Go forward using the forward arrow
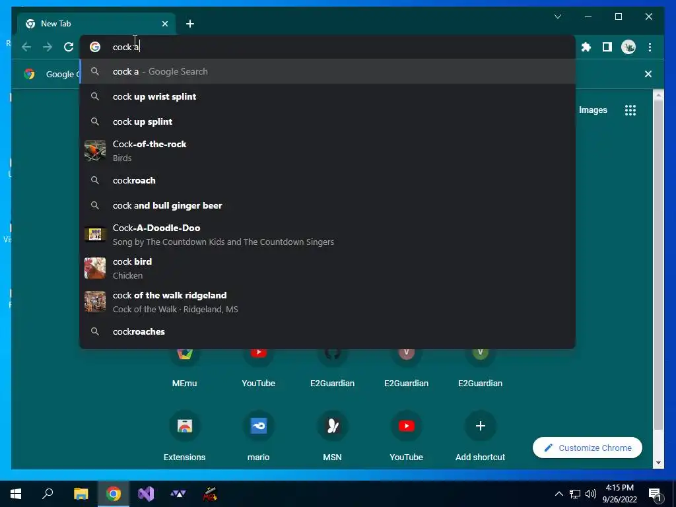 pyautogui.click(x=48, y=47)
